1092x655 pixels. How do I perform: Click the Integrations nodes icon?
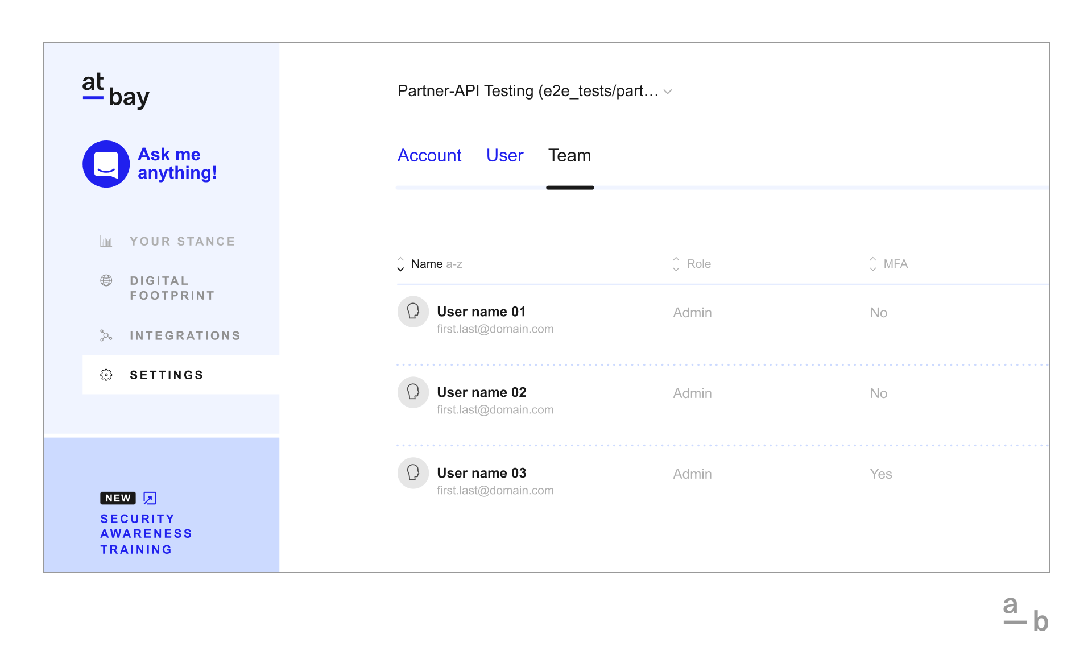point(106,335)
